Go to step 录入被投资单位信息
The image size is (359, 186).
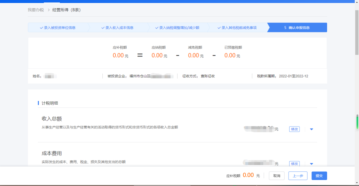click(58, 28)
